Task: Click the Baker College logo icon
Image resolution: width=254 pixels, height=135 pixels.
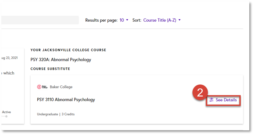Action: tap(42, 87)
